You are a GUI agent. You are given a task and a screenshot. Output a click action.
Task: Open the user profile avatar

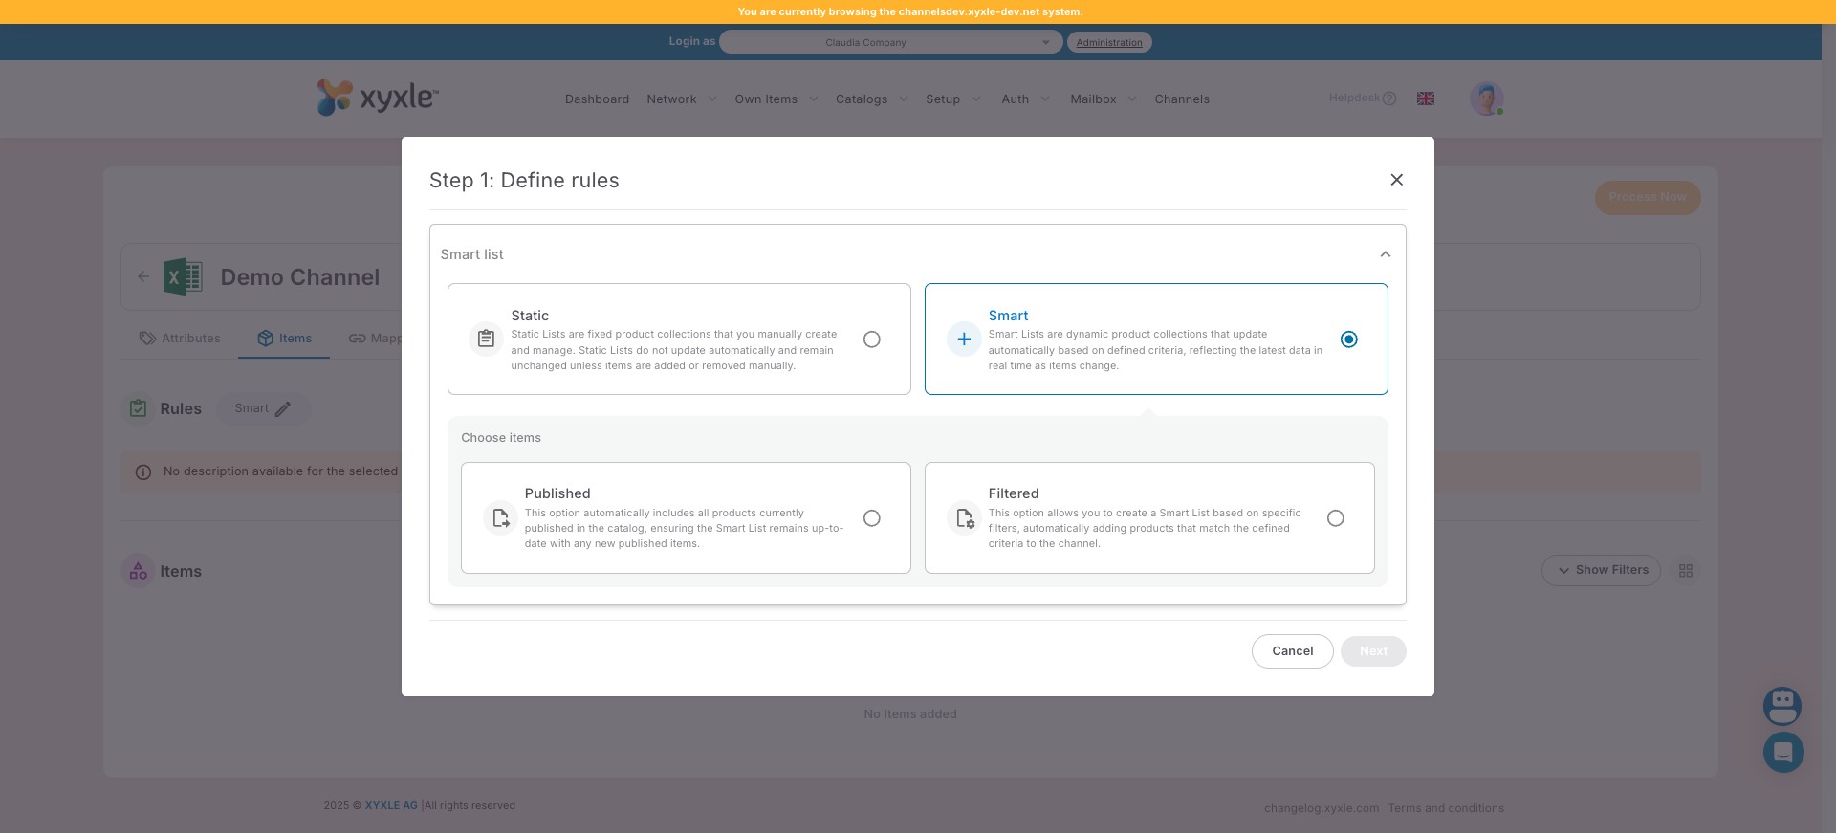click(x=1486, y=99)
